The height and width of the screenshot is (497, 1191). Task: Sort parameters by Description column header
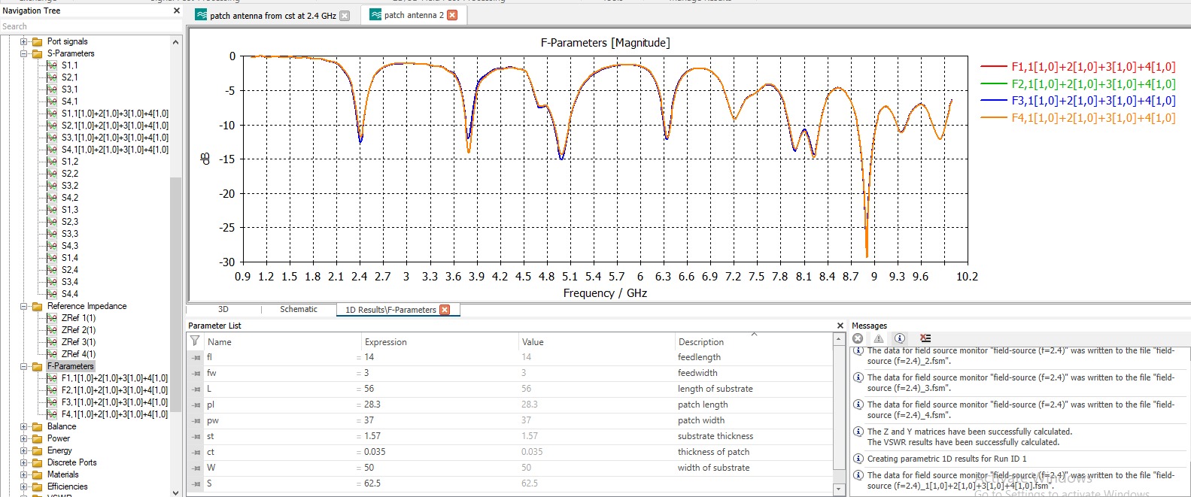(x=700, y=342)
